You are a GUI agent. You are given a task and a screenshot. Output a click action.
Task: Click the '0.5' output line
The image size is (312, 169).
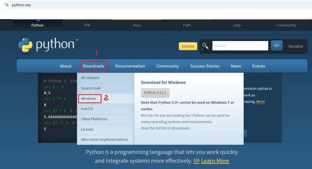click(x=47, y=93)
